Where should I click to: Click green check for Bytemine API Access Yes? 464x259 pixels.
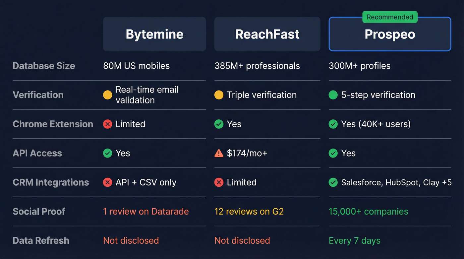pos(107,153)
